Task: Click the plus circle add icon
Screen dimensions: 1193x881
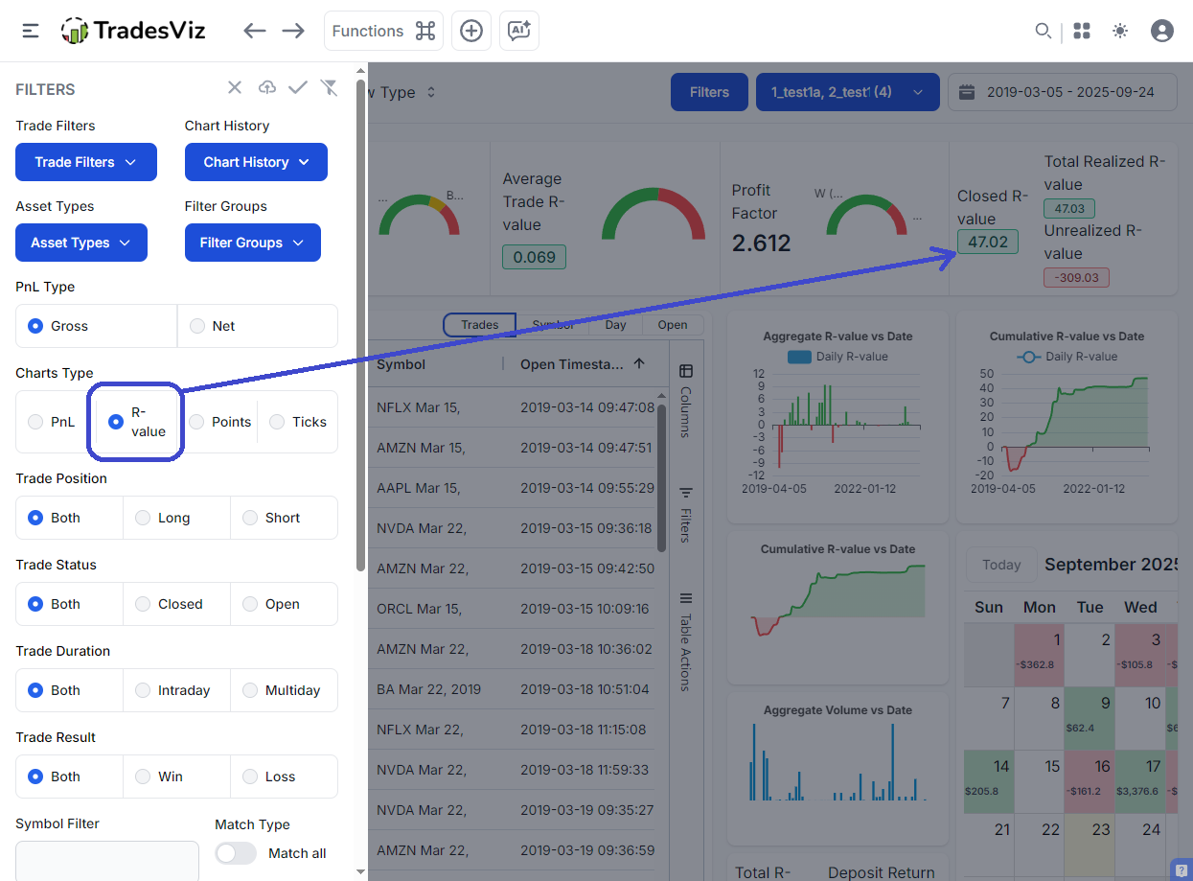Action: point(470,31)
